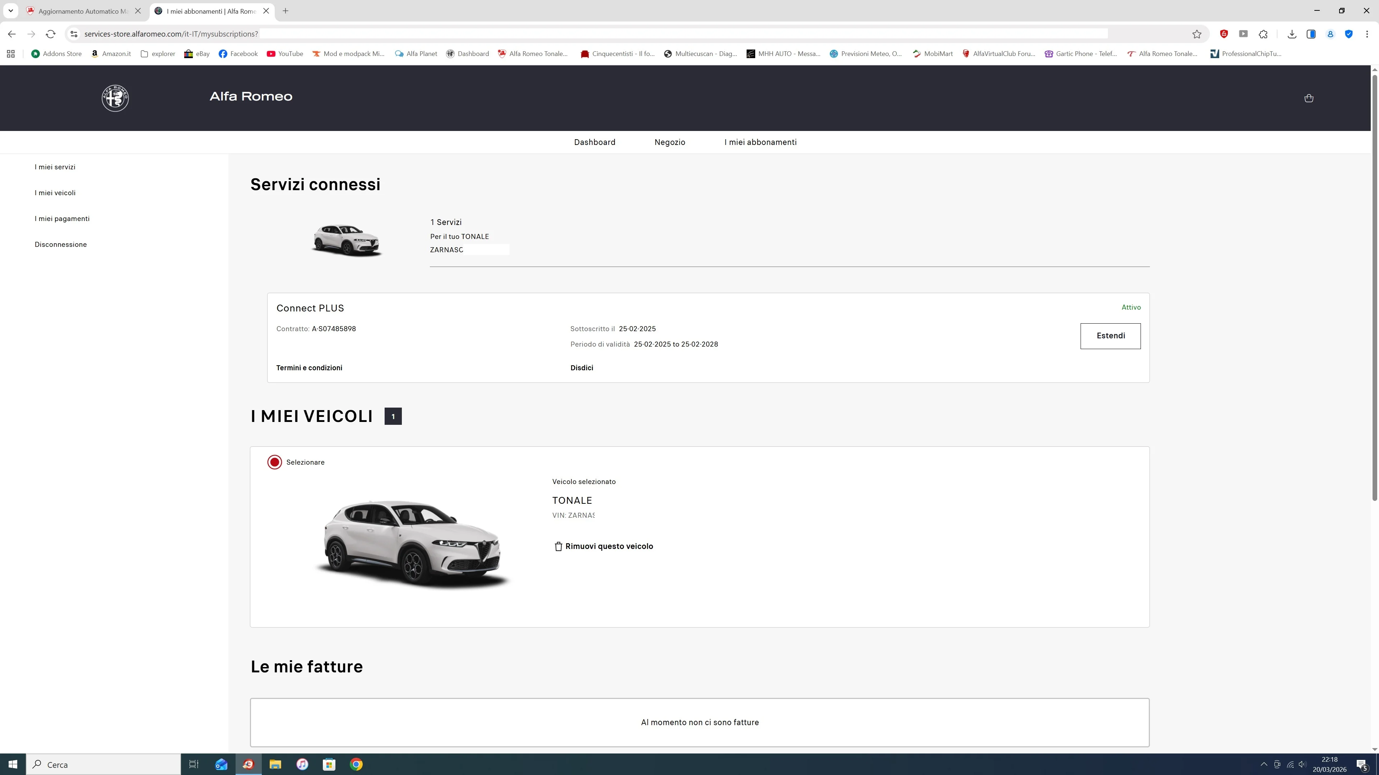The height and width of the screenshot is (775, 1379).
Task: Click the Attivo status label
Action: 1131,307
